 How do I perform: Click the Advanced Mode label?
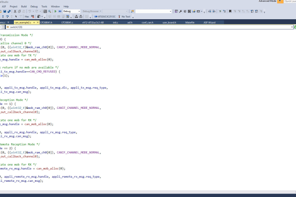267,1
